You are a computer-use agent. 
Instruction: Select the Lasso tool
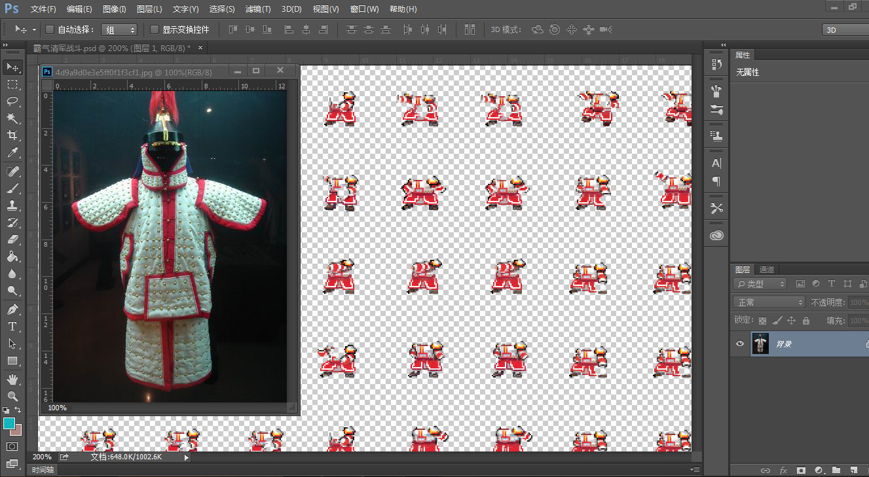coord(12,101)
